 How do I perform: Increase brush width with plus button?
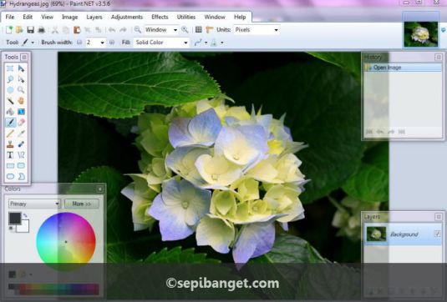point(112,43)
